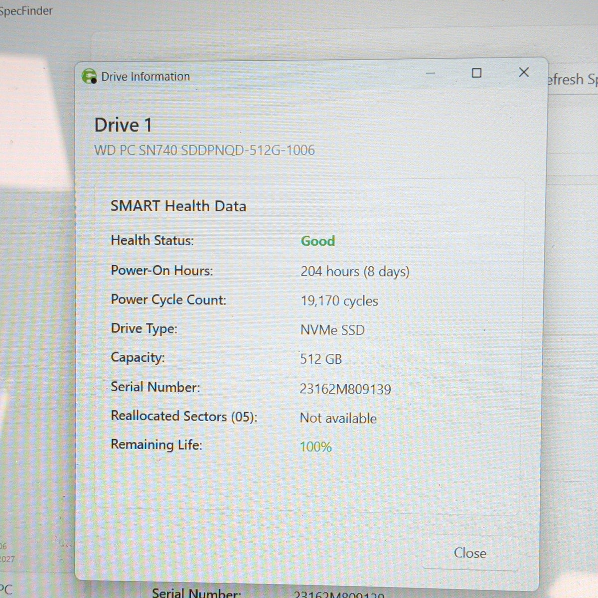Click the Refresh Specs button behind dialog

point(572,80)
